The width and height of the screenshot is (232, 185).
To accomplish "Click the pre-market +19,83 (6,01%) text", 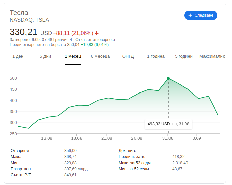I will (94, 45).
